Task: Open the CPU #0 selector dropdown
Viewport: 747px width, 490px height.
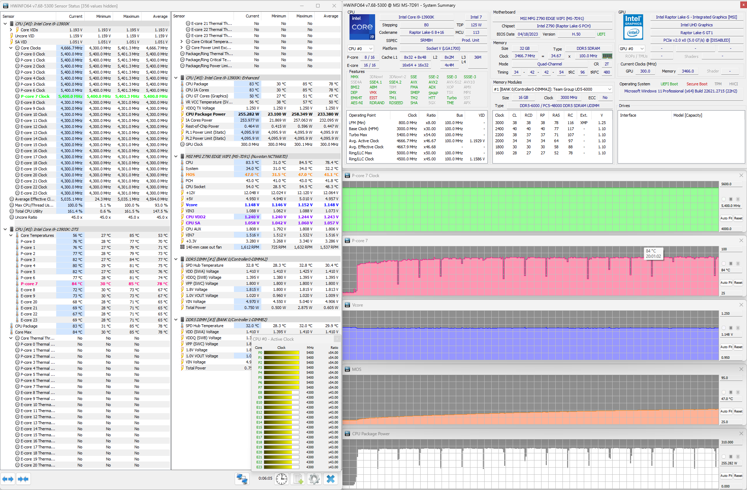Action: [x=361, y=49]
